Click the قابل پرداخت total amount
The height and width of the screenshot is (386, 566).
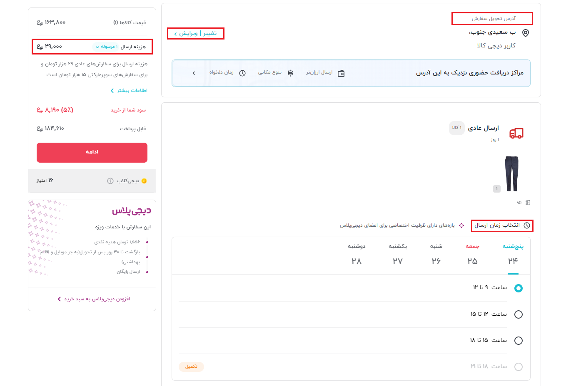50,129
